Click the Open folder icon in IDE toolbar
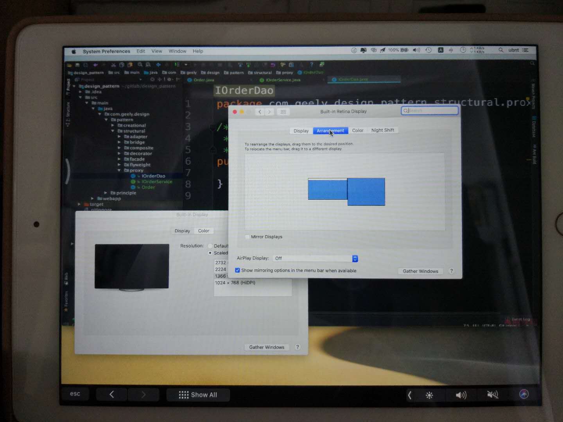 pyautogui.click(x=70, y=65)
